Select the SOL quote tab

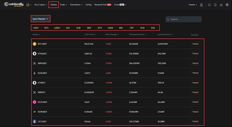tap(153, 28)
